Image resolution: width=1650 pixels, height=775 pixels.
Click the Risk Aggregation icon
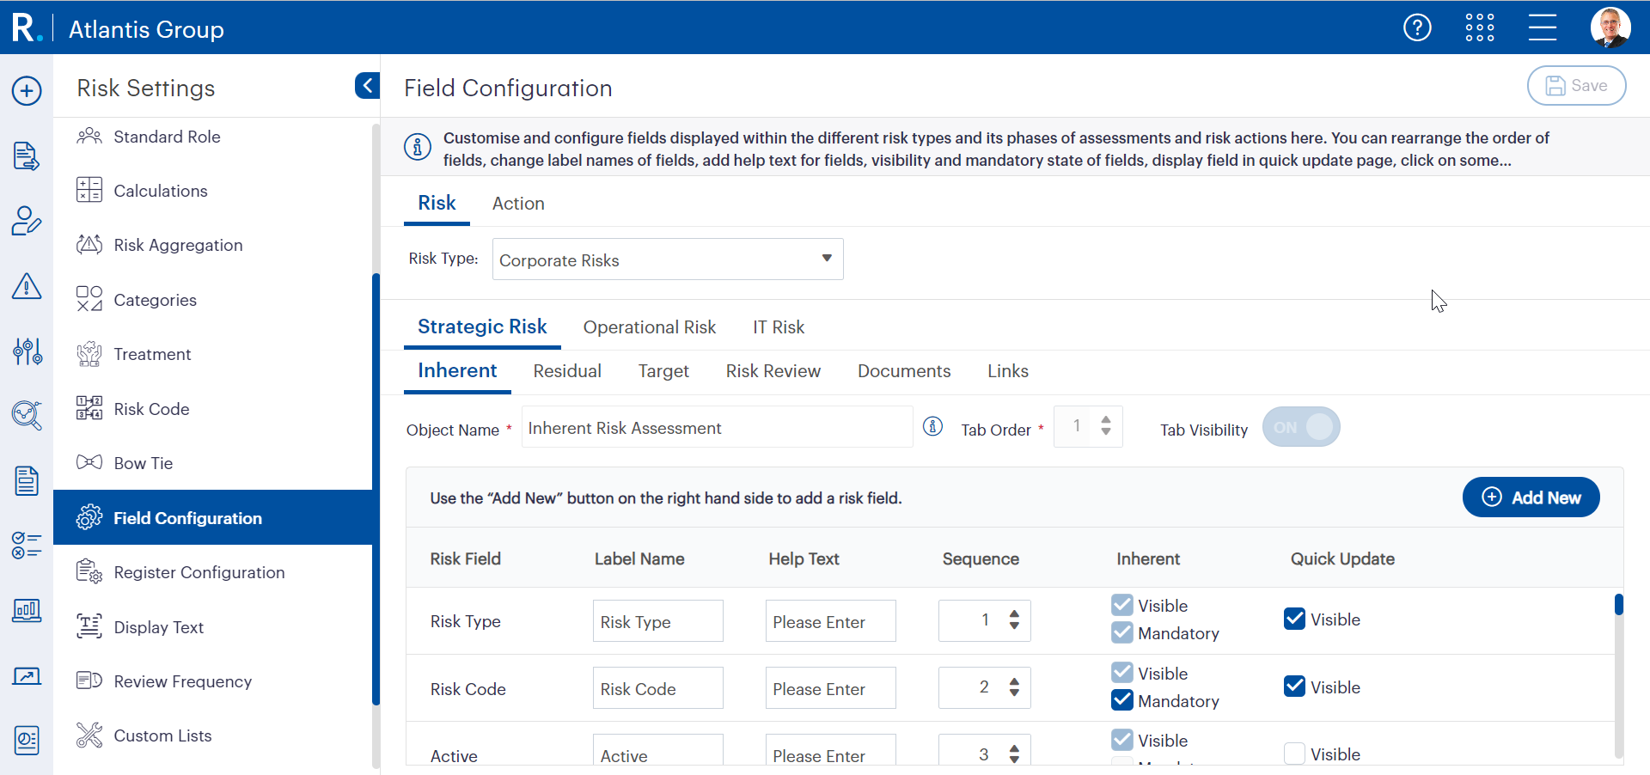tap(89, 245)
